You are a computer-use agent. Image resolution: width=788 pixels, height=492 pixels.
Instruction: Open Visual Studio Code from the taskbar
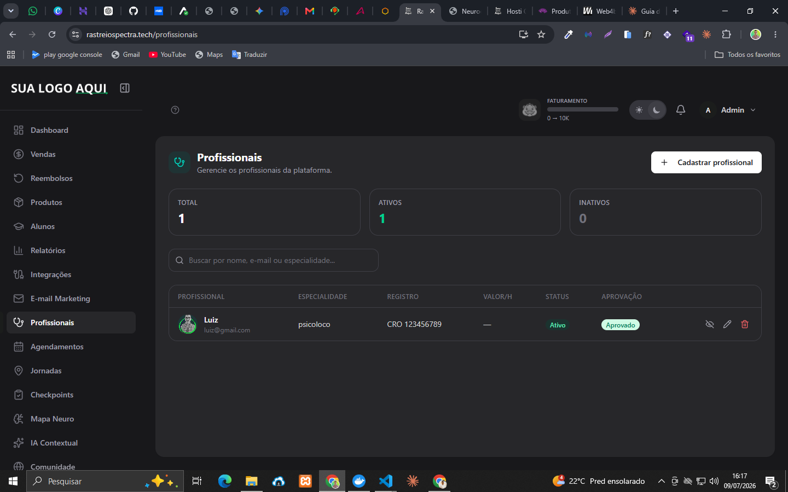pyautogui.click(x=386, y=481)
